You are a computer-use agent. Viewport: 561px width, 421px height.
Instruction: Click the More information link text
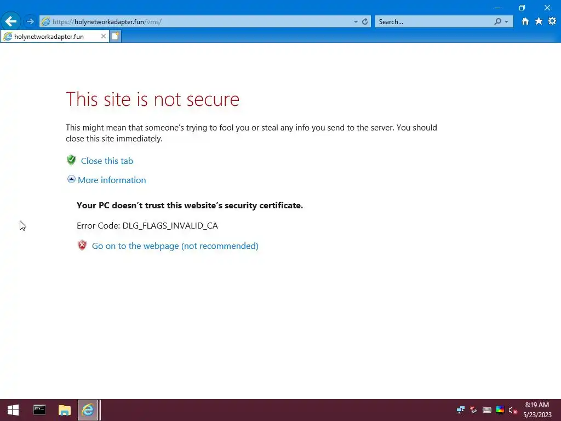pos(112,180)
